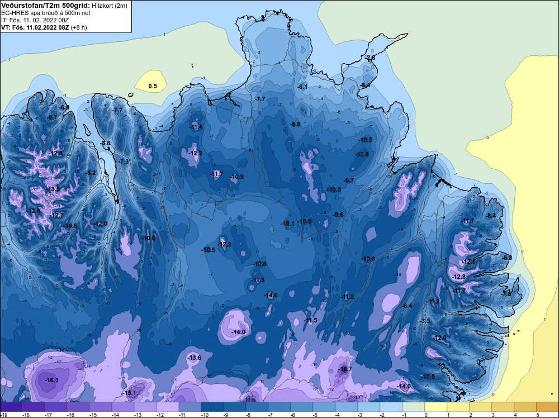Image resolution: width=559 pixels, height=418 pixels.
Task: Click the -6.1 temperature reading
Action: [x=302, y=87]
